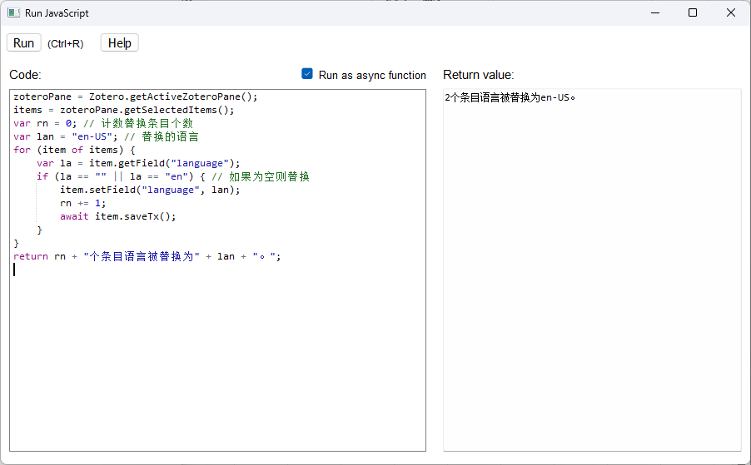Click the 'Run JavaScript' window title
The image size is (751, 465).
click(x=57, y=13)
